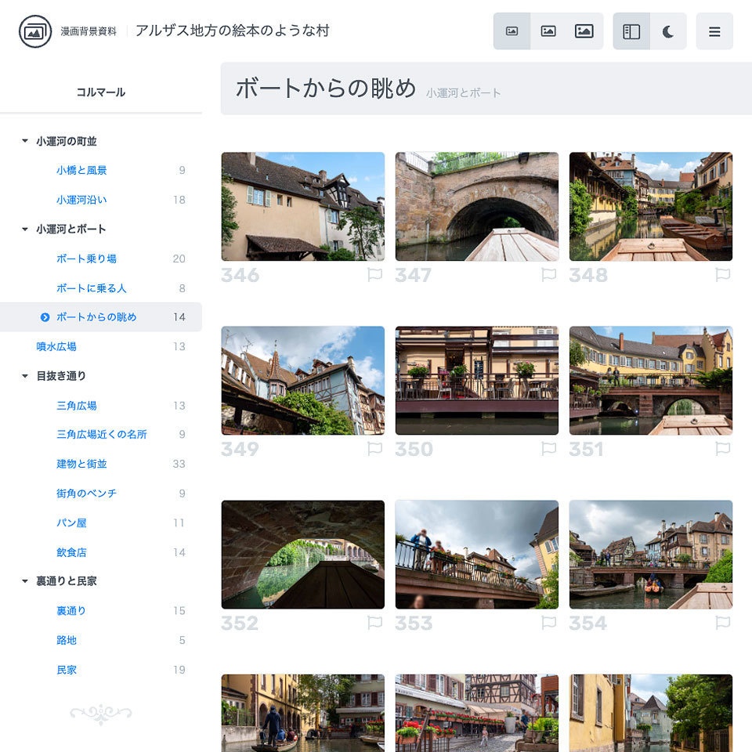The image size is (752, 752).
Task: Enable dark mode with the moon icon
Action: point(667,31)
